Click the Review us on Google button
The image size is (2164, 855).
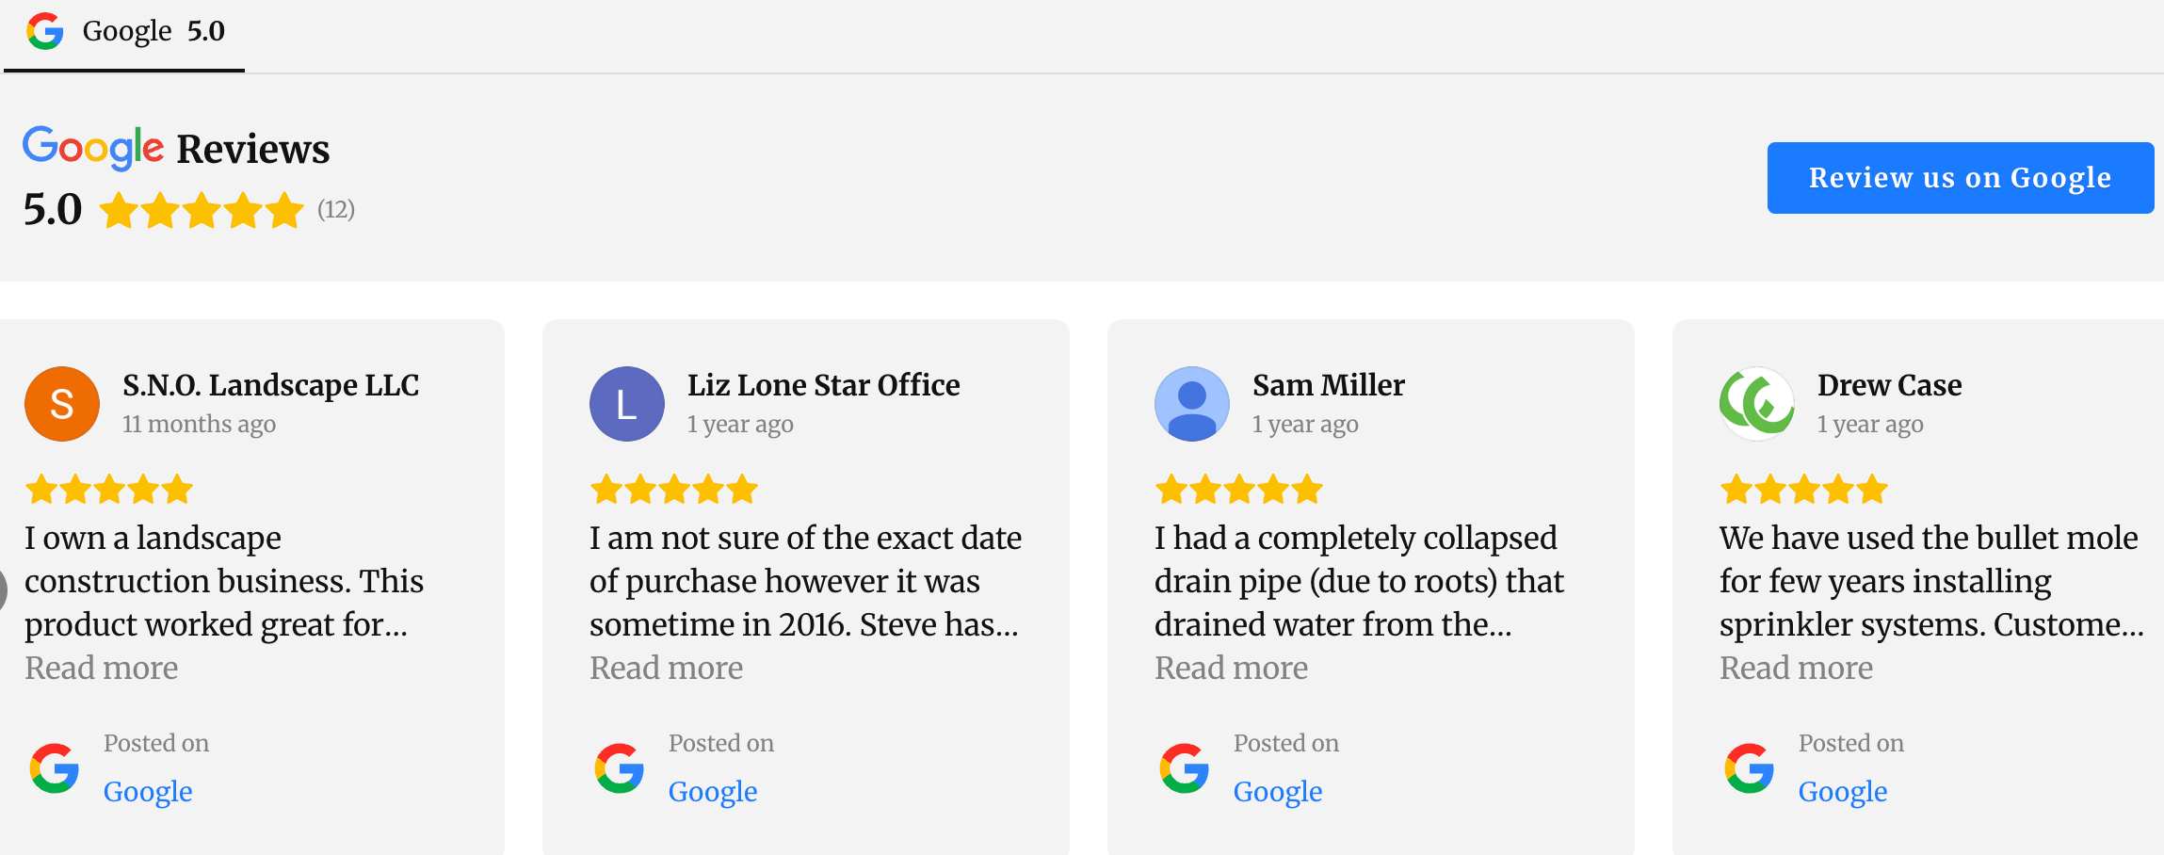pyautogui.click(x=1960, y=178)
